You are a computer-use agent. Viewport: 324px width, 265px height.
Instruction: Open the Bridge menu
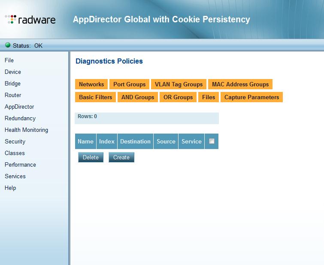coord(12,83)
